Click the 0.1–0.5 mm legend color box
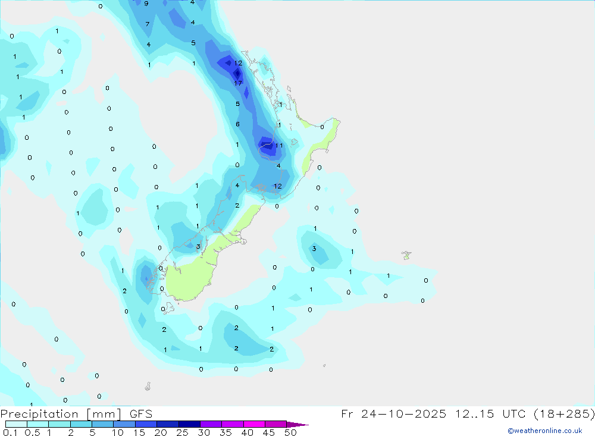 click(x=16, y=424)
